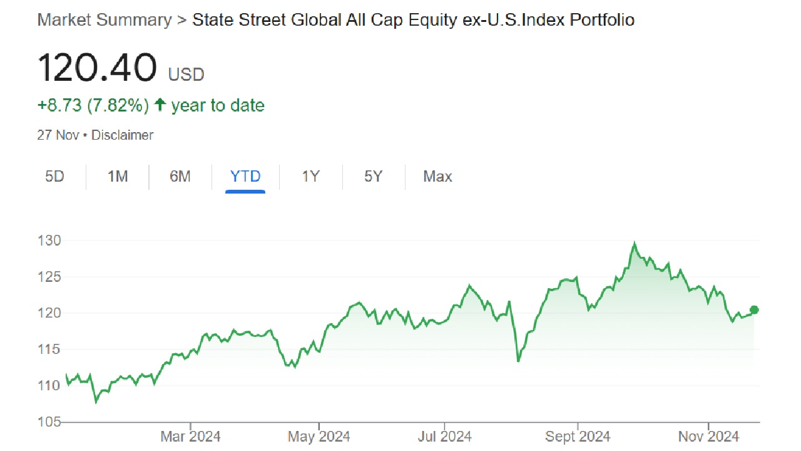Open the Market Summary breadcrumb link
Image resolution: width=801 pixels, height=451 pixels.
click(104, 20)
